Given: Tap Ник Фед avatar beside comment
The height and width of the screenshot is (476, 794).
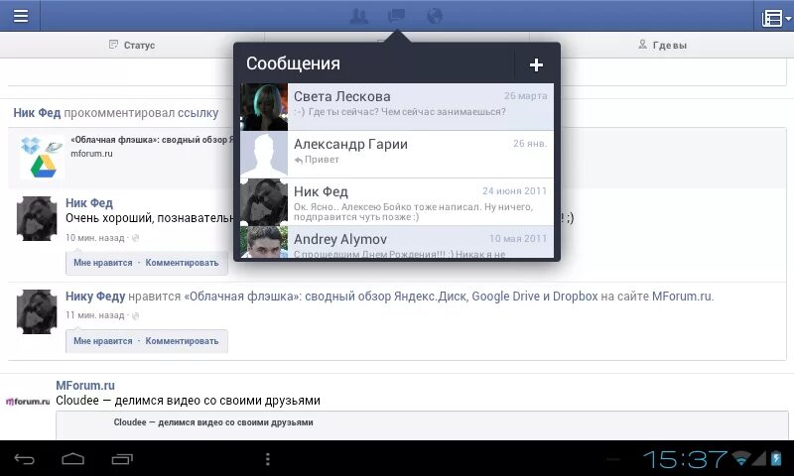Looking at the screenshot, I should [37, 218].
